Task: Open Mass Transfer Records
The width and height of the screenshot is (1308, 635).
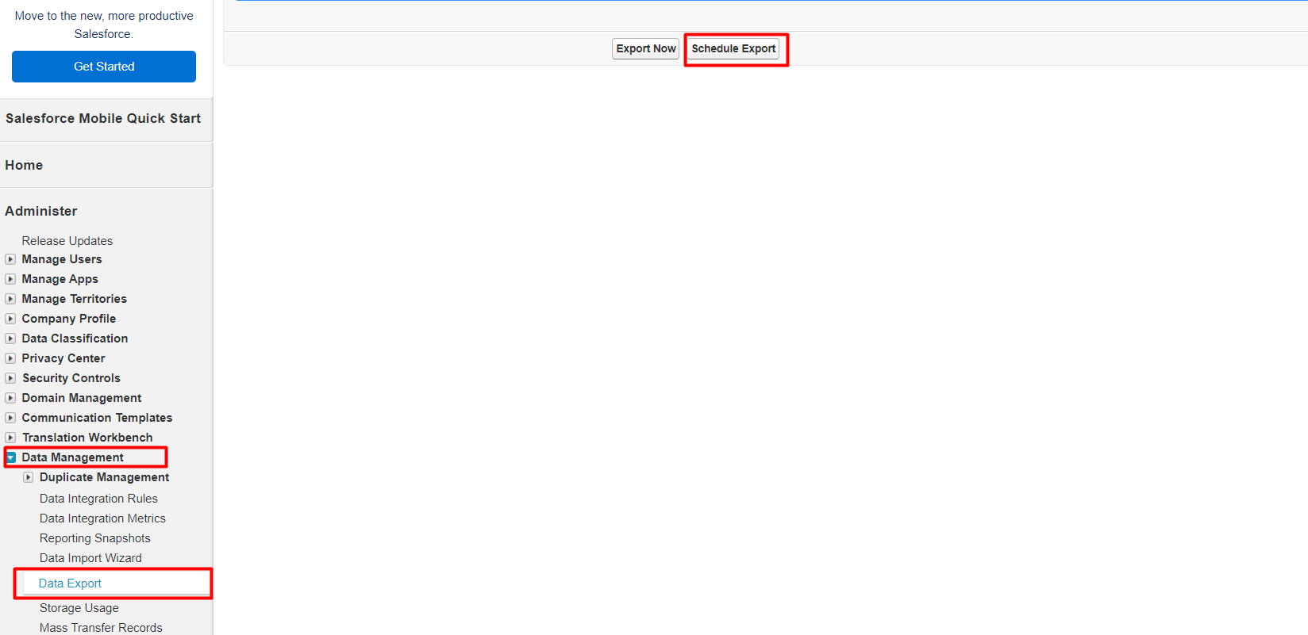Action: click(x=101, y=628)
